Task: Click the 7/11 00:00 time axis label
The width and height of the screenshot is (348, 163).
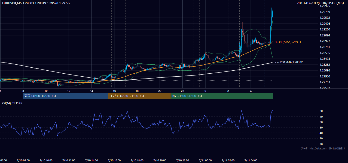Action: (205, 160)
